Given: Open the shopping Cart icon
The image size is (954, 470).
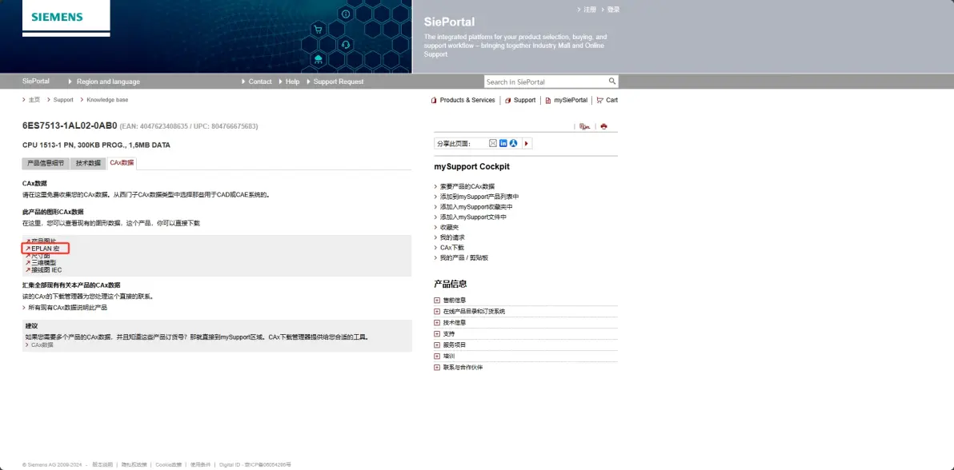Looking at the screenshot, I should 606,100.
